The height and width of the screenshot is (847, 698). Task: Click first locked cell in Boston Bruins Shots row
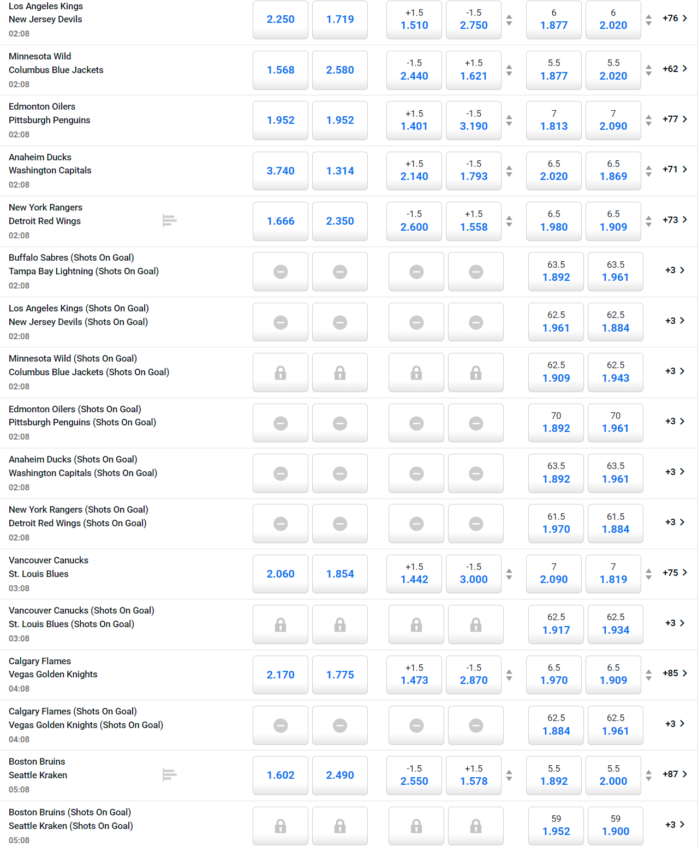coord(281,826)
